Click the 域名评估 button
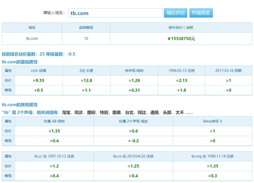This screenshot has width=254, height=183. [x=176, y=13]
